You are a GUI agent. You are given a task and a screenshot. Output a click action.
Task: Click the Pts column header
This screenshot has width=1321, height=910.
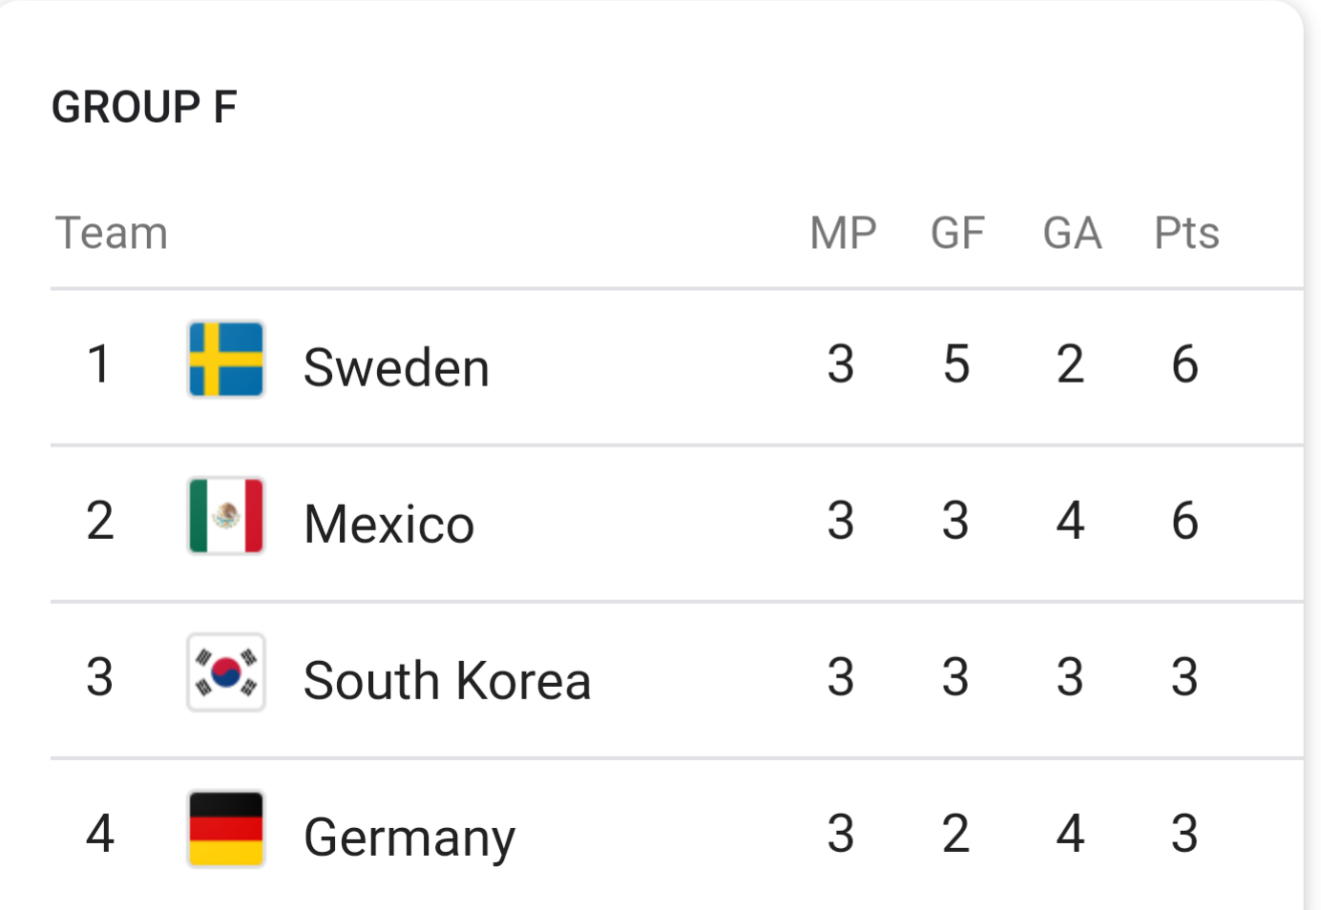1186,233
